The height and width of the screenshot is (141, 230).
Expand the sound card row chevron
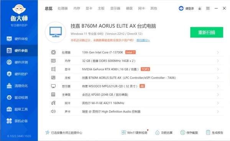tap(218, 111)
